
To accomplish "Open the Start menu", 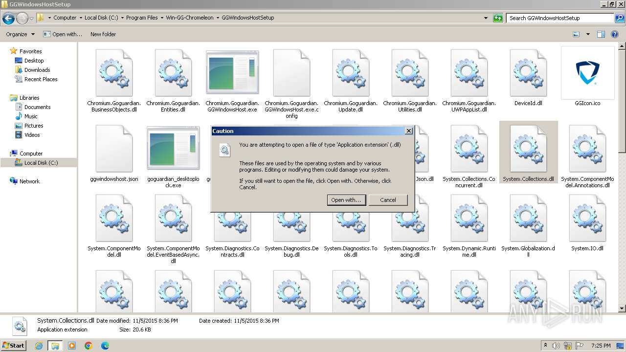I will click(13, 345).
